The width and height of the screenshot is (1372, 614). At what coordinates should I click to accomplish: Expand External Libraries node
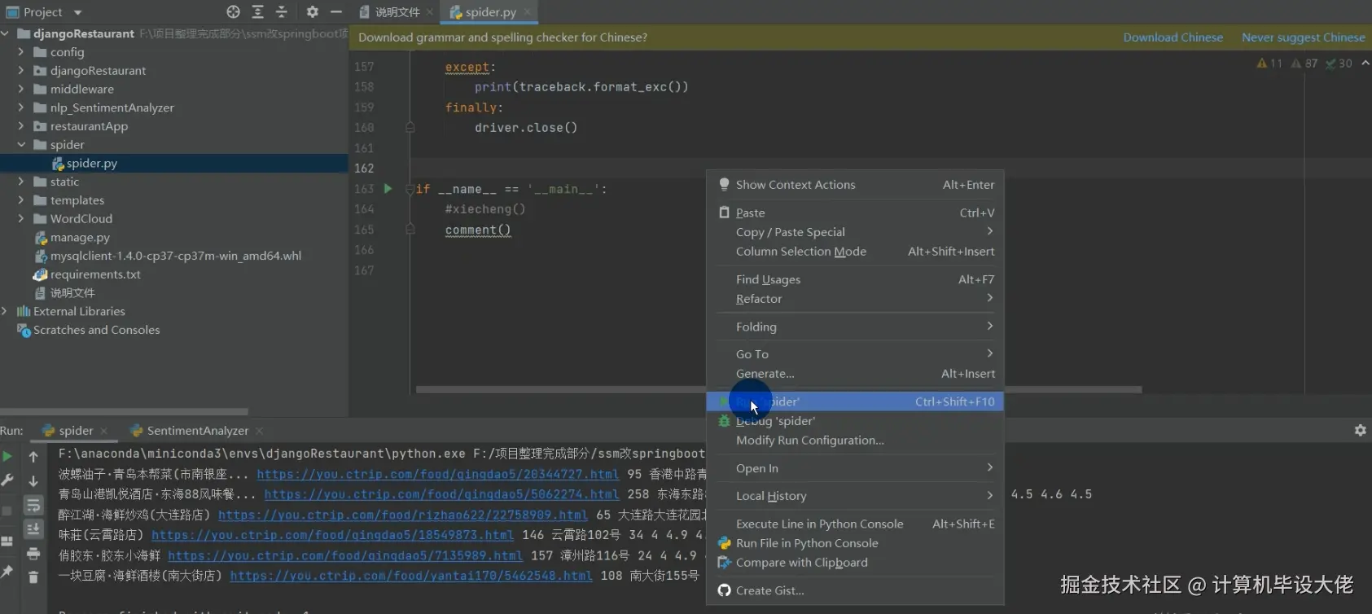[x=6, y=311]
